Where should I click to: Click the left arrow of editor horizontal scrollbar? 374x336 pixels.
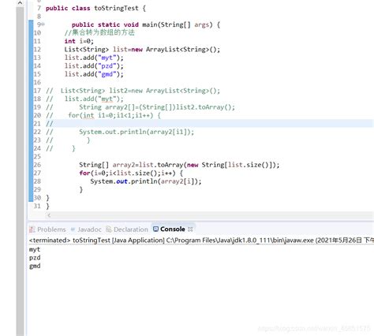[49, 215]
